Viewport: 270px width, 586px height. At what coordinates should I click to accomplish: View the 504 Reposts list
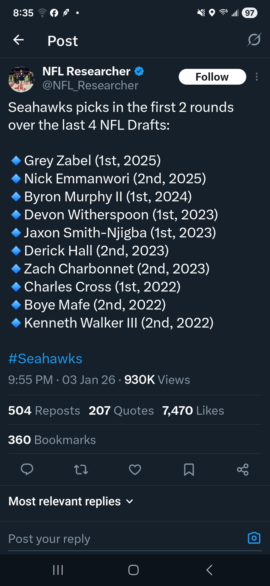(x=44, y=411)
